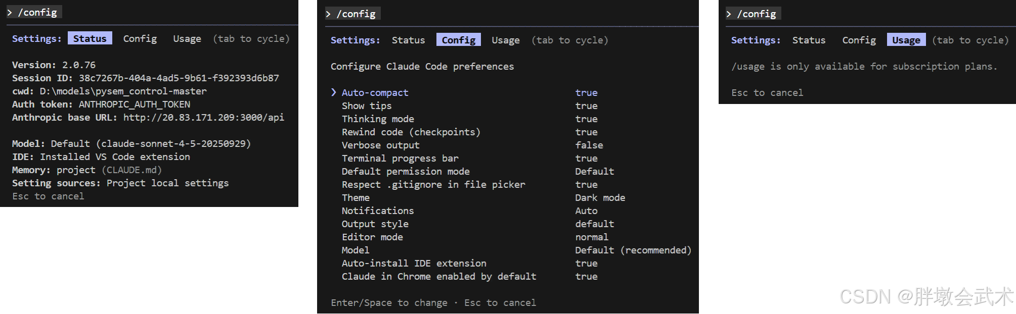Toggle Claude in Chrome enabled by default
Image resolution: width=1016 pixels, height=314 pixels.
click(x=438, y=277)
